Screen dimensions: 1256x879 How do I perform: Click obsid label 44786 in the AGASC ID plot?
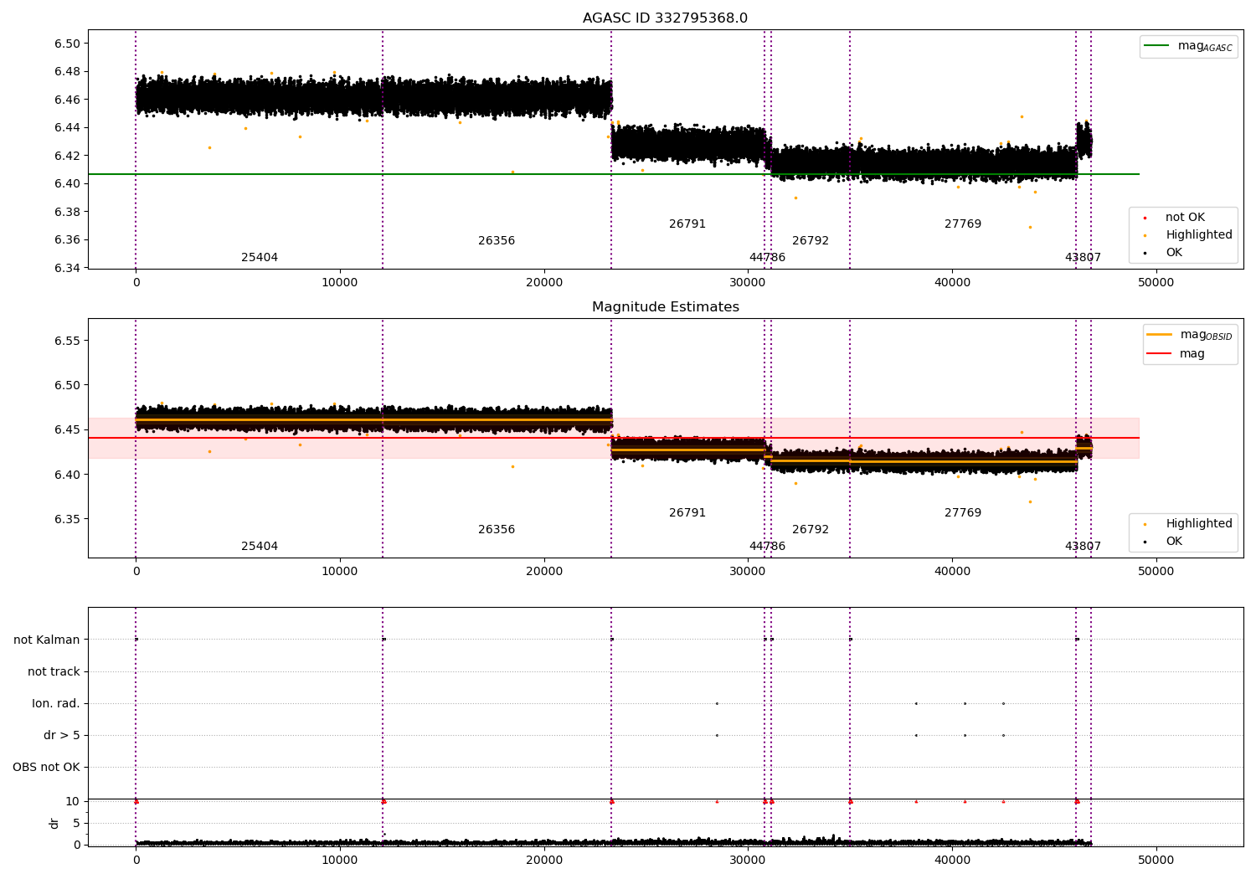pyautogui.click(x=767, y=257)
